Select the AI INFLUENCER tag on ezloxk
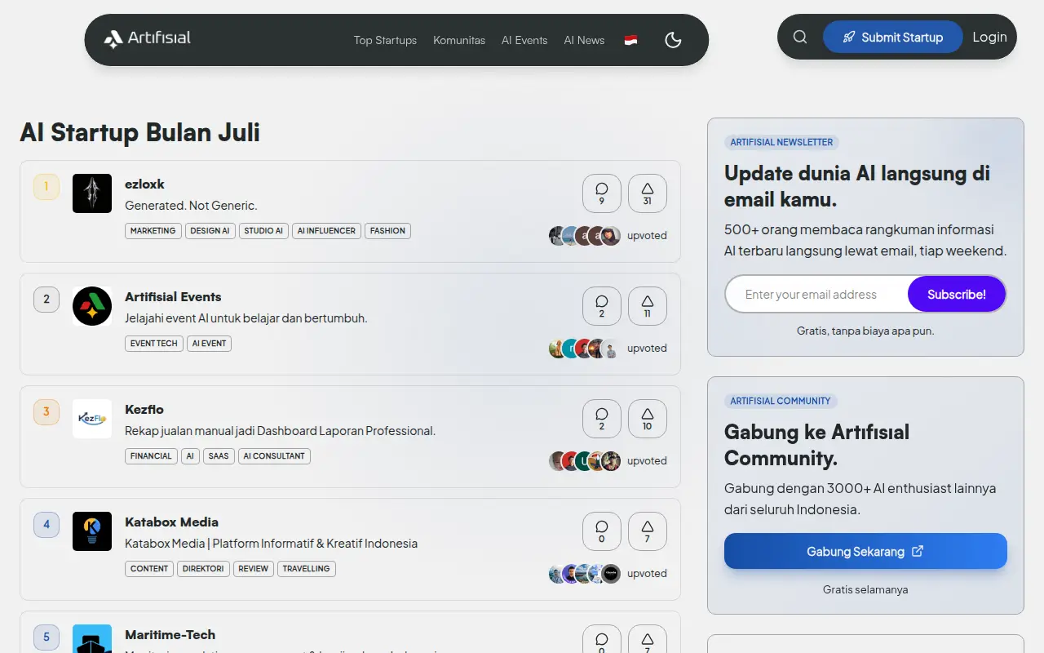This screenshot has height=653, width=1044. 326,231
